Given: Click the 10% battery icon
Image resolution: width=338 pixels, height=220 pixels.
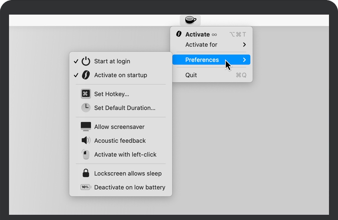Looking at the screenshot, I should [x=85, y=187].
